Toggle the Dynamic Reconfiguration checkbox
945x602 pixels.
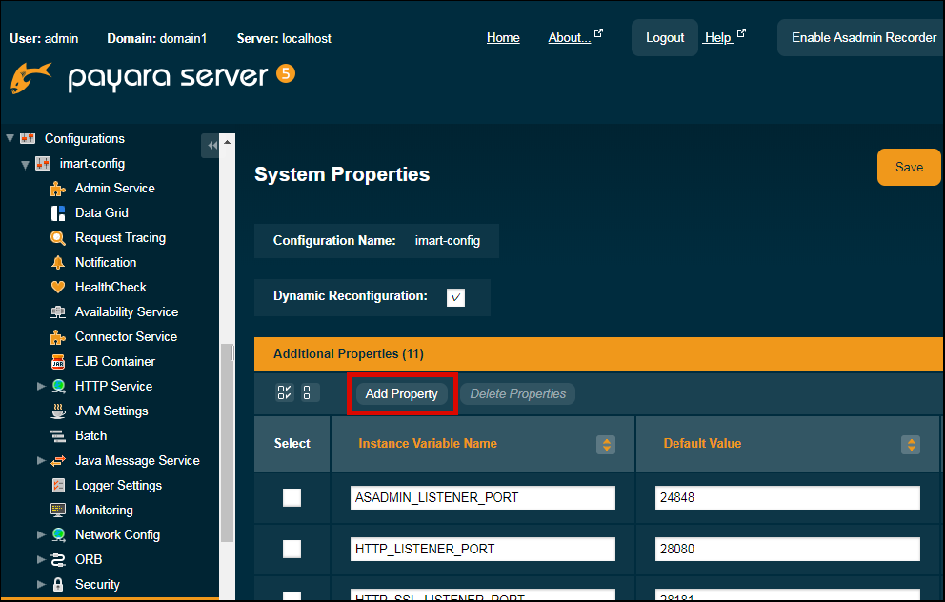[x=455, y=297]
